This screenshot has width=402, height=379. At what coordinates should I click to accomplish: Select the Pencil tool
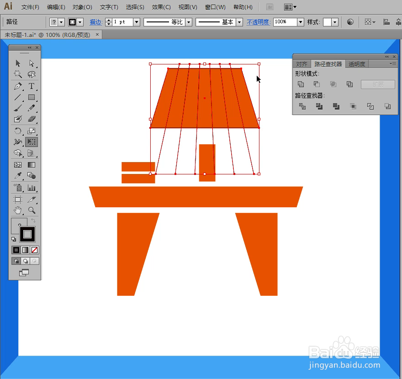32,108
